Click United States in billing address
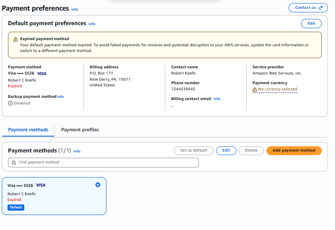This screenshot has height=230, width=335. point(103,85)
